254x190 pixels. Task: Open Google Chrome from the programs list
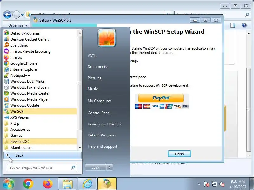40,63
